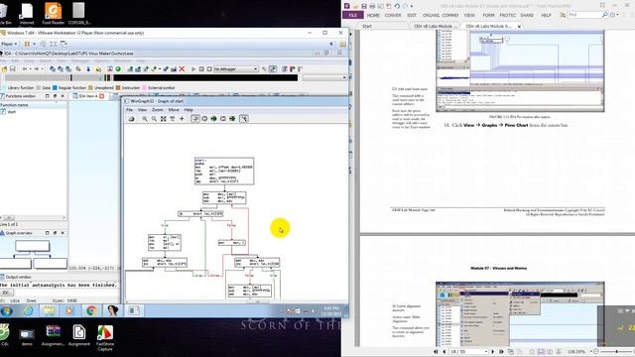
Task: Open WinGraph32 Zoom menu
Action: (x=157, y=110)
